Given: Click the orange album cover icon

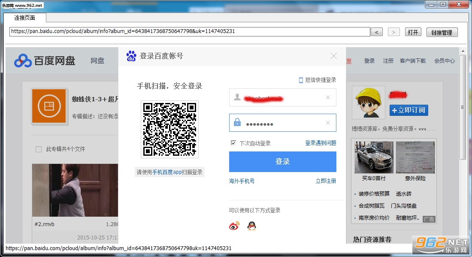Looking at the screenshot, I should (49, 106).
